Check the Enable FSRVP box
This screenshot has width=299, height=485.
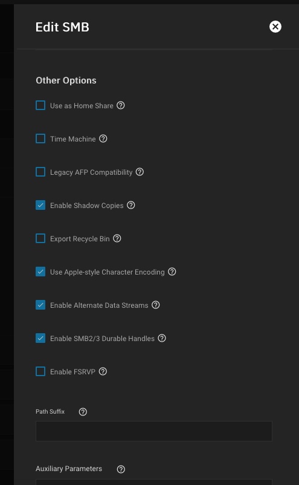coord(40,371)
